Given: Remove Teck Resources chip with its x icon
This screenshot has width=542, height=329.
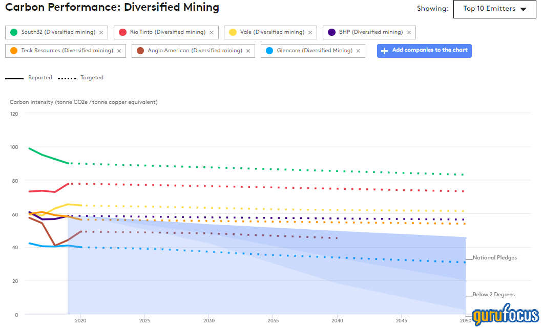Looking at the screenshot, I should 119,51.
